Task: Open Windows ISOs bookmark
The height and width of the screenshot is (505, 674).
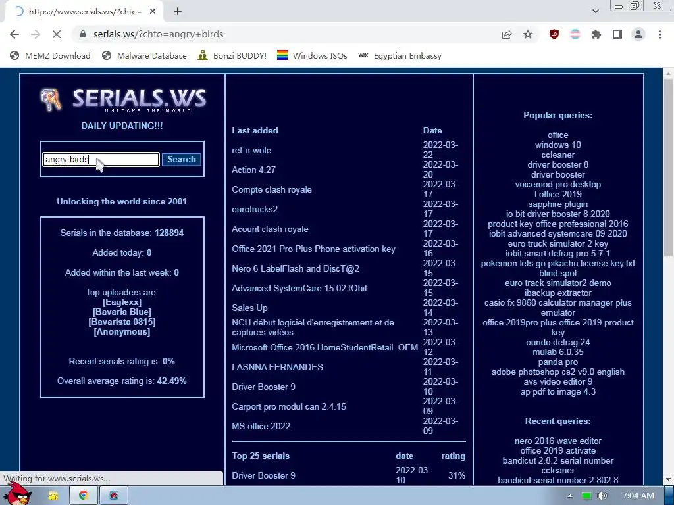Action: click(312, 55)
